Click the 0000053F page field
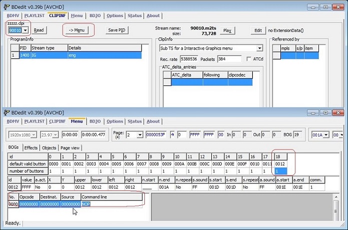 tap(156, 134)
